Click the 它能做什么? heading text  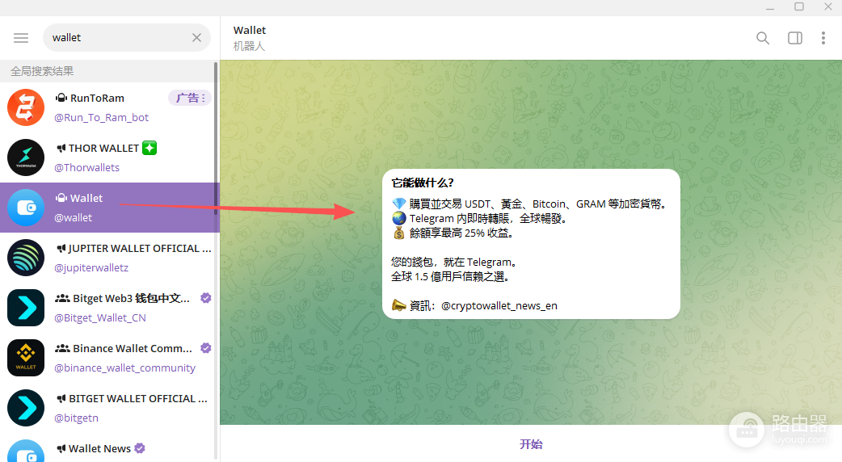coord(423,183)
